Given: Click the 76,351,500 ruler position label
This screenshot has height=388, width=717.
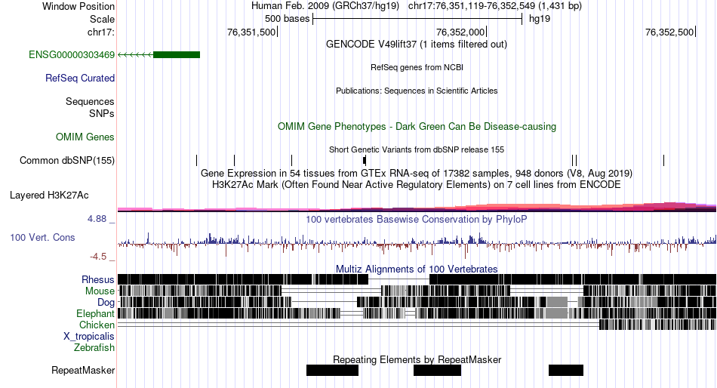Looking at the screenshot, I should pos(251,32).
